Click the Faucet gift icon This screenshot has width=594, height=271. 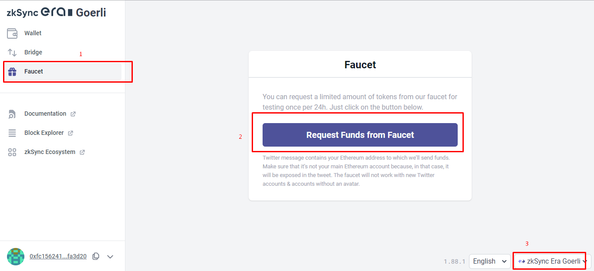click(x=12, y=71)
